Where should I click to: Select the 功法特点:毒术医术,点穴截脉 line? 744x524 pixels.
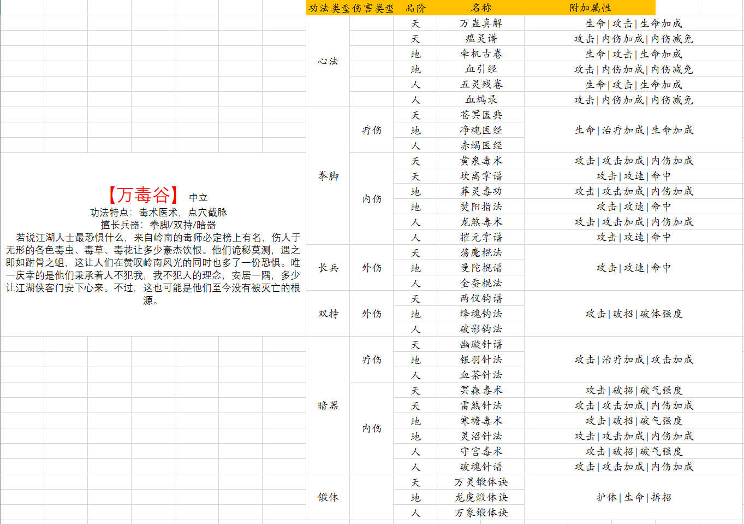[x=158, y=212]
